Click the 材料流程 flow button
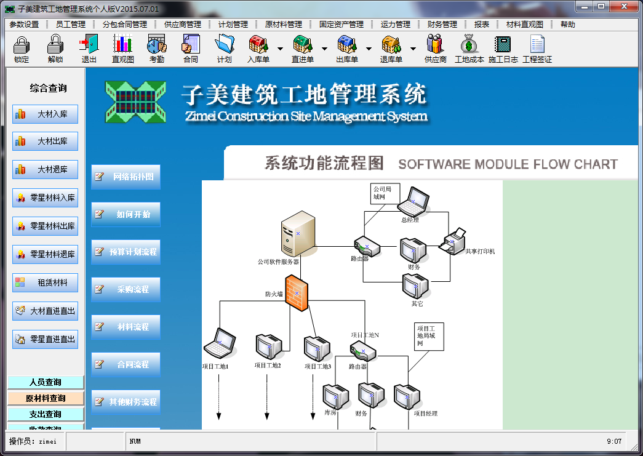The image size is (643, 456). [x=126, y=327]
